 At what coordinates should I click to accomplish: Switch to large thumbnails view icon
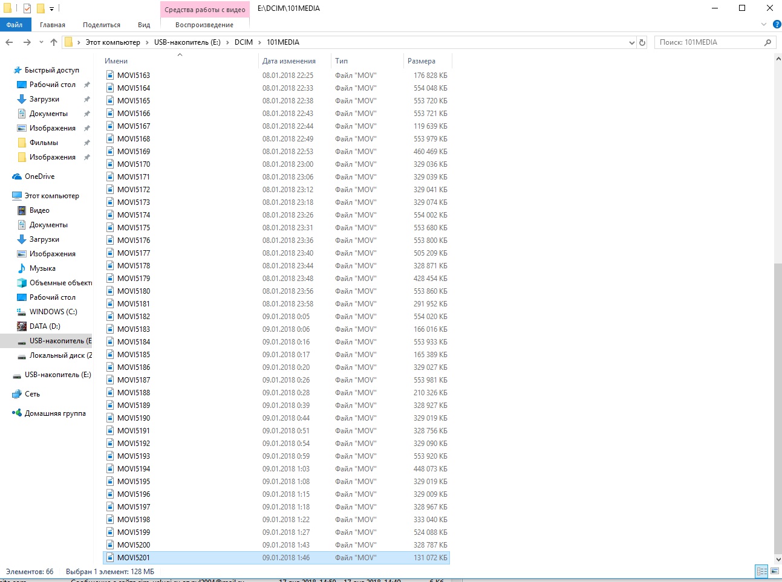(x=775, y=571)
